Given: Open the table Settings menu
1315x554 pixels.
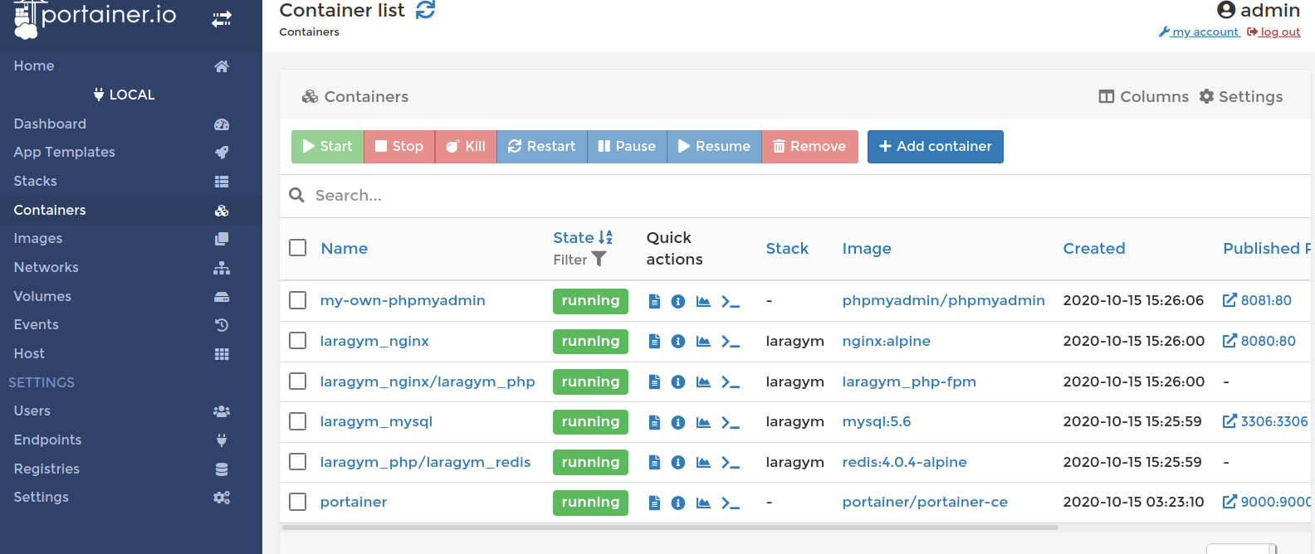Looking at the screenshot, I should [x=1241, y=97].
